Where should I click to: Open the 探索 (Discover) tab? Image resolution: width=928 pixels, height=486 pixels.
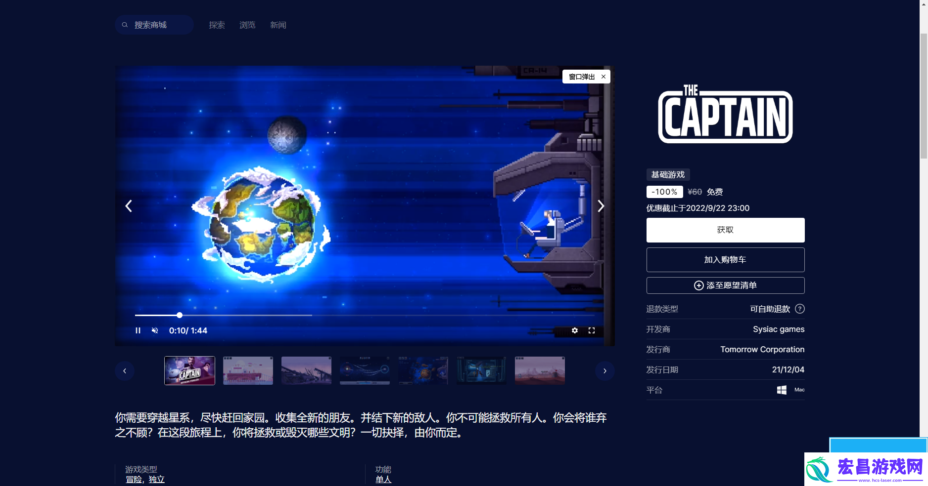pos(217,25)
